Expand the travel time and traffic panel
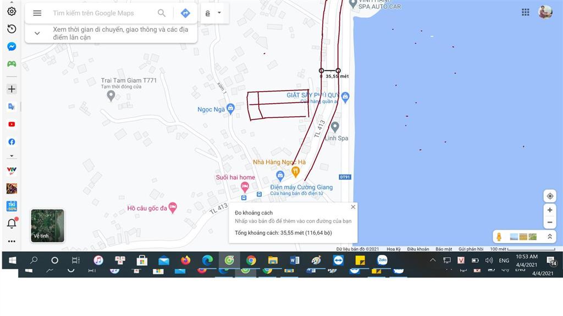563x316 pixels. pyautogui.click(x=37, y=33)
